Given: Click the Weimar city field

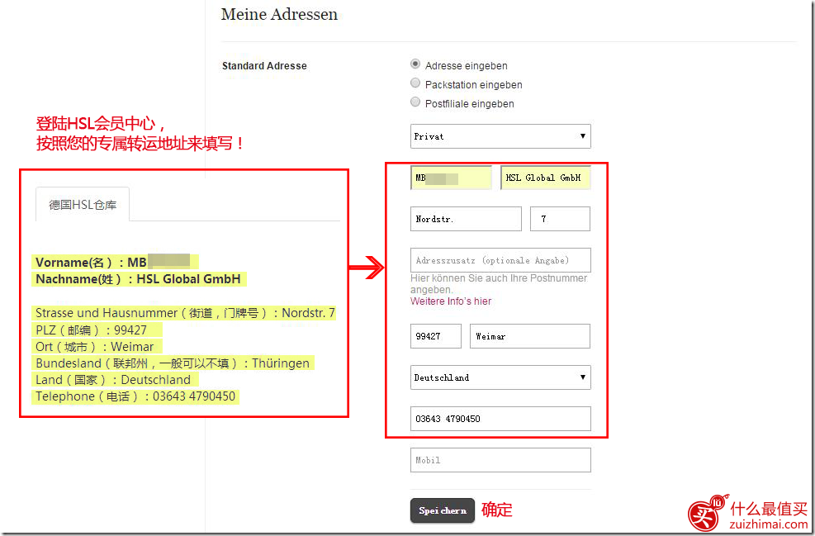Looking at the screenshot, I should click(x=530, y=336).
